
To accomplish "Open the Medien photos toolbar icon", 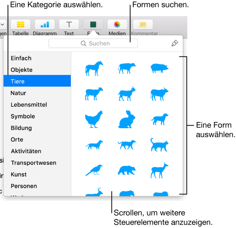I will (117, 24).
